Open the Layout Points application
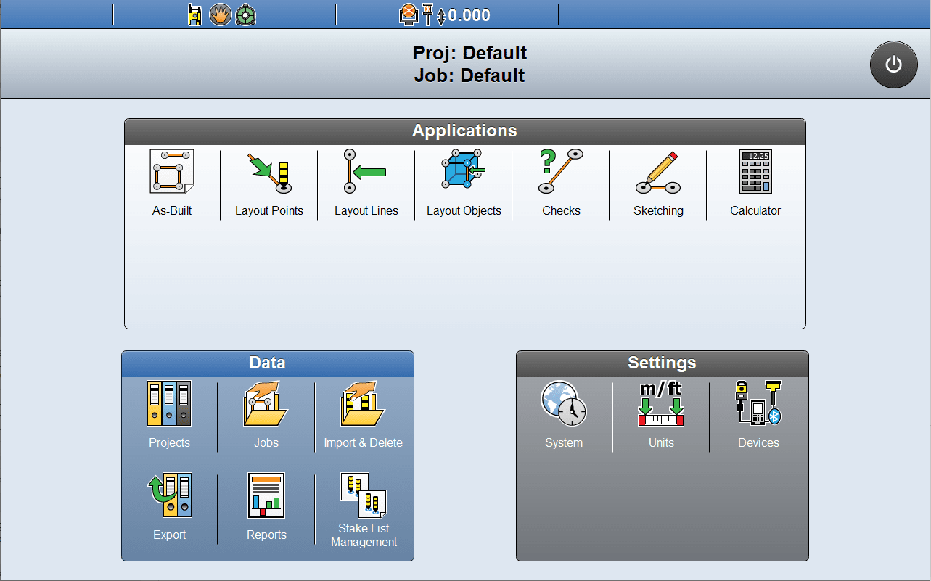 pyautogui.click(x=268, y=181)
